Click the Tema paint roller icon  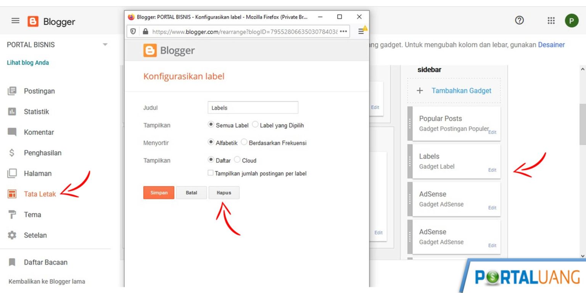tap(12, 214)
